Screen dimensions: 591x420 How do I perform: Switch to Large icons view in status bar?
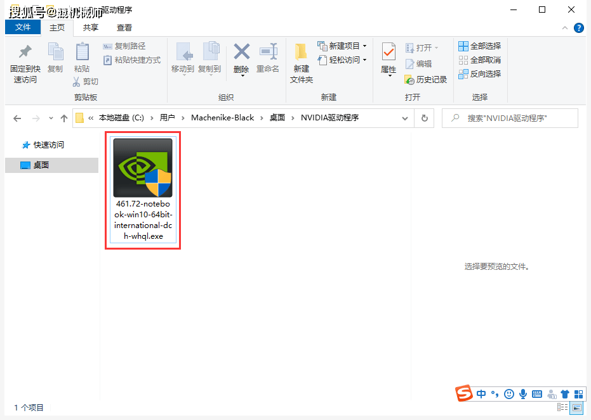(577, 407)
